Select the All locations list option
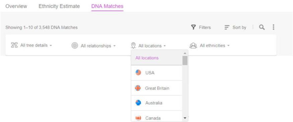This screenshot has height=122, width=293. click(x=157, y=58)
